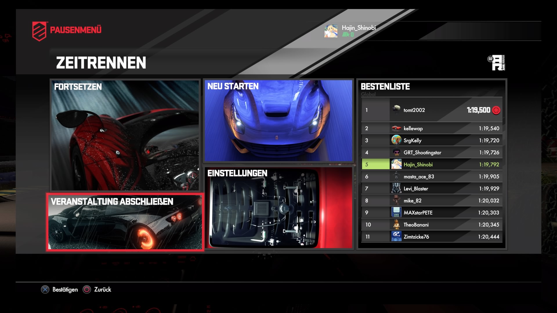Click Hajin_Shinobi username in header
Image resolution: width=557 pixels, height=313 pixels.
[359, 28]
